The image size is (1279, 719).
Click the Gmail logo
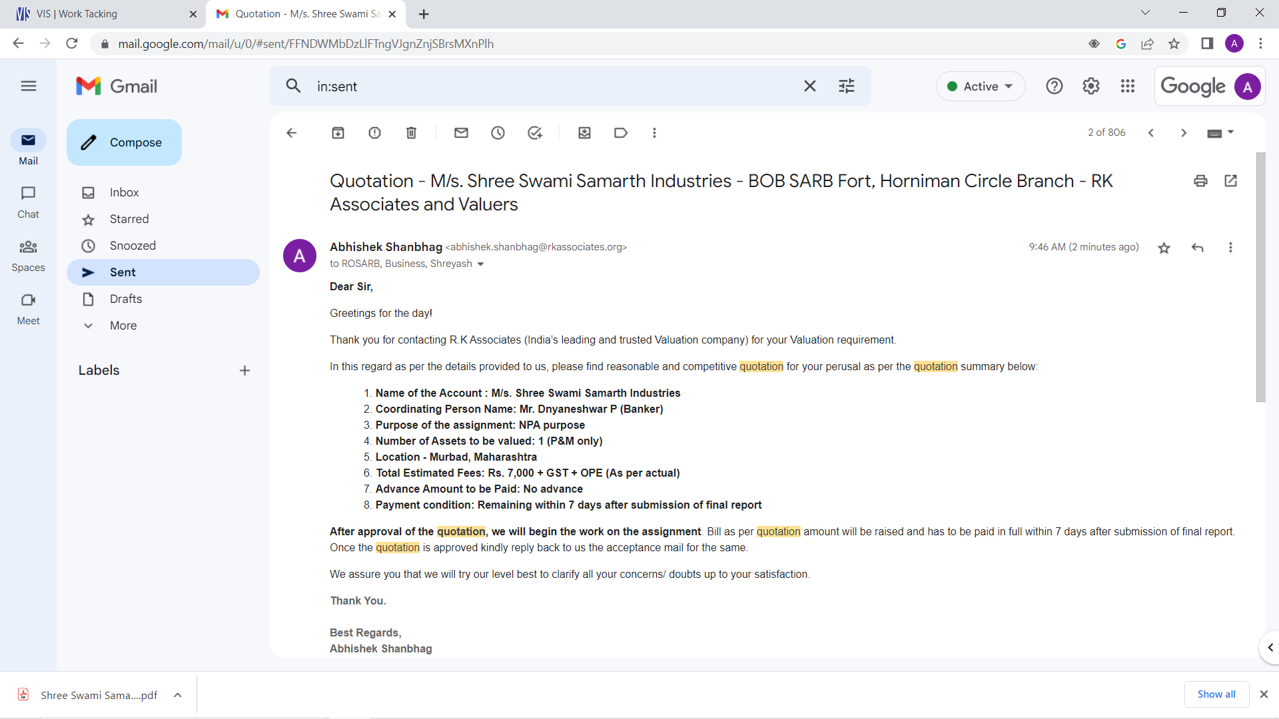click(x=117, y=86)
